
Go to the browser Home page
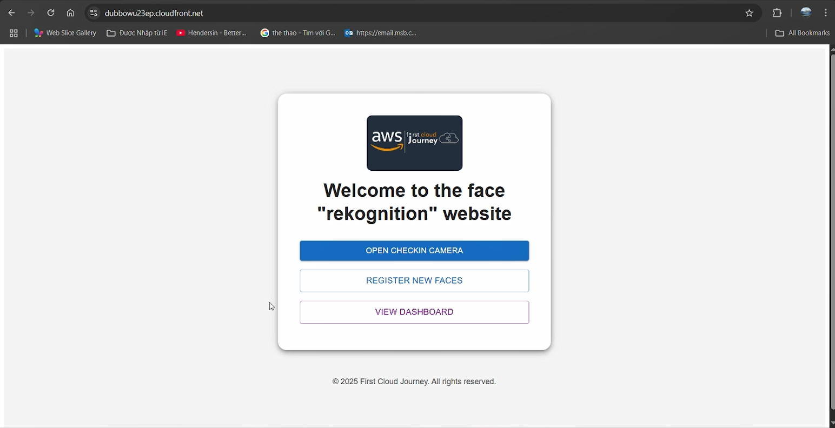tap(70, 13)
